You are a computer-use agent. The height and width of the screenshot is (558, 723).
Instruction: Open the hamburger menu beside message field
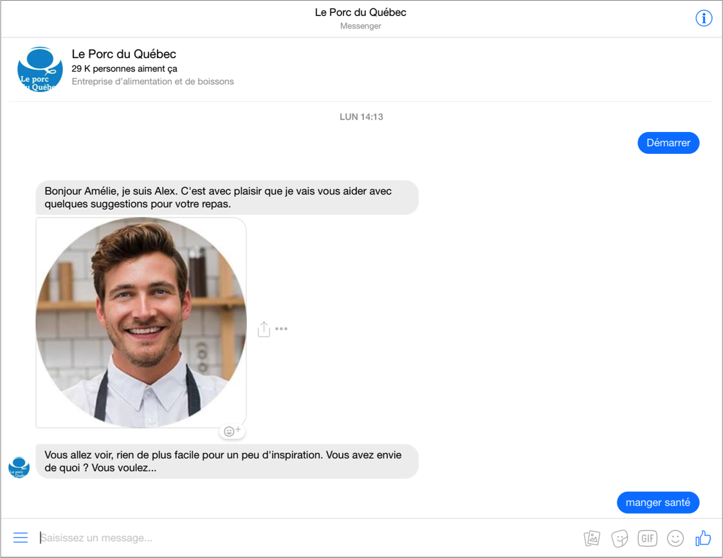click(x=21, y=537)
